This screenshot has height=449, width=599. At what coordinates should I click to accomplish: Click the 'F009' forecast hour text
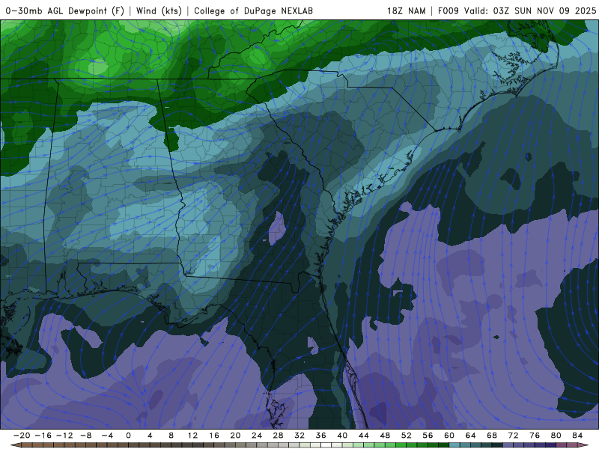point(448,10)
